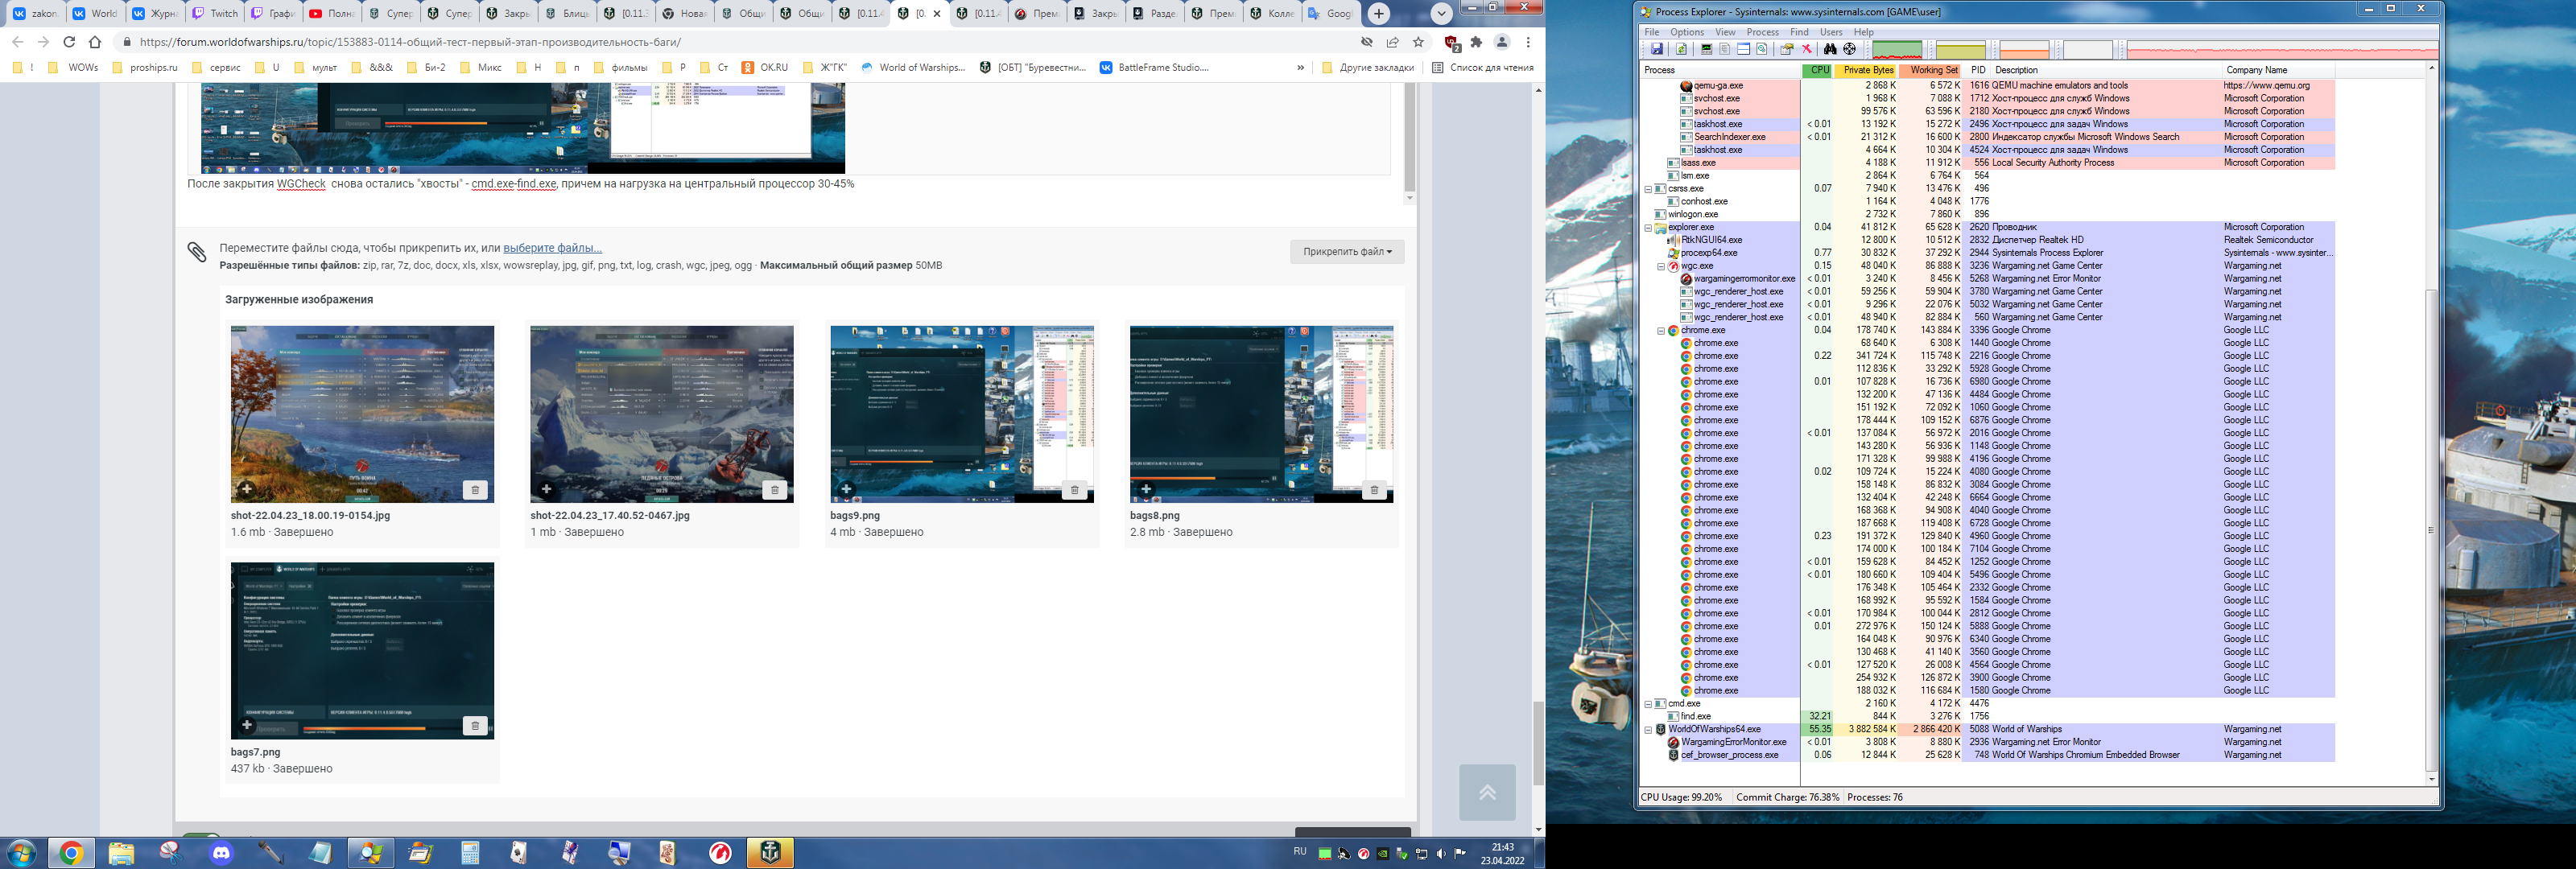
Task: Sort by the Working Set column header
Action: point(1931,70)
